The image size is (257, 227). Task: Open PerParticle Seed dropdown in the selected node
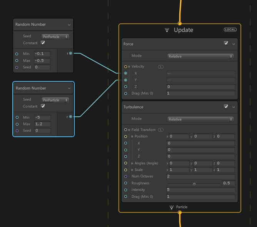(55, 100)
